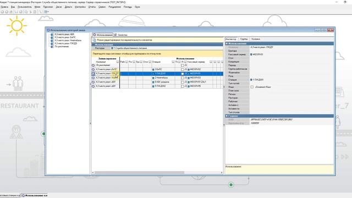Viewport: 352px width, 198px height.
Task: Toggle the checkbox in the MIDSRV05 row
Action: (x=183, y=86)
